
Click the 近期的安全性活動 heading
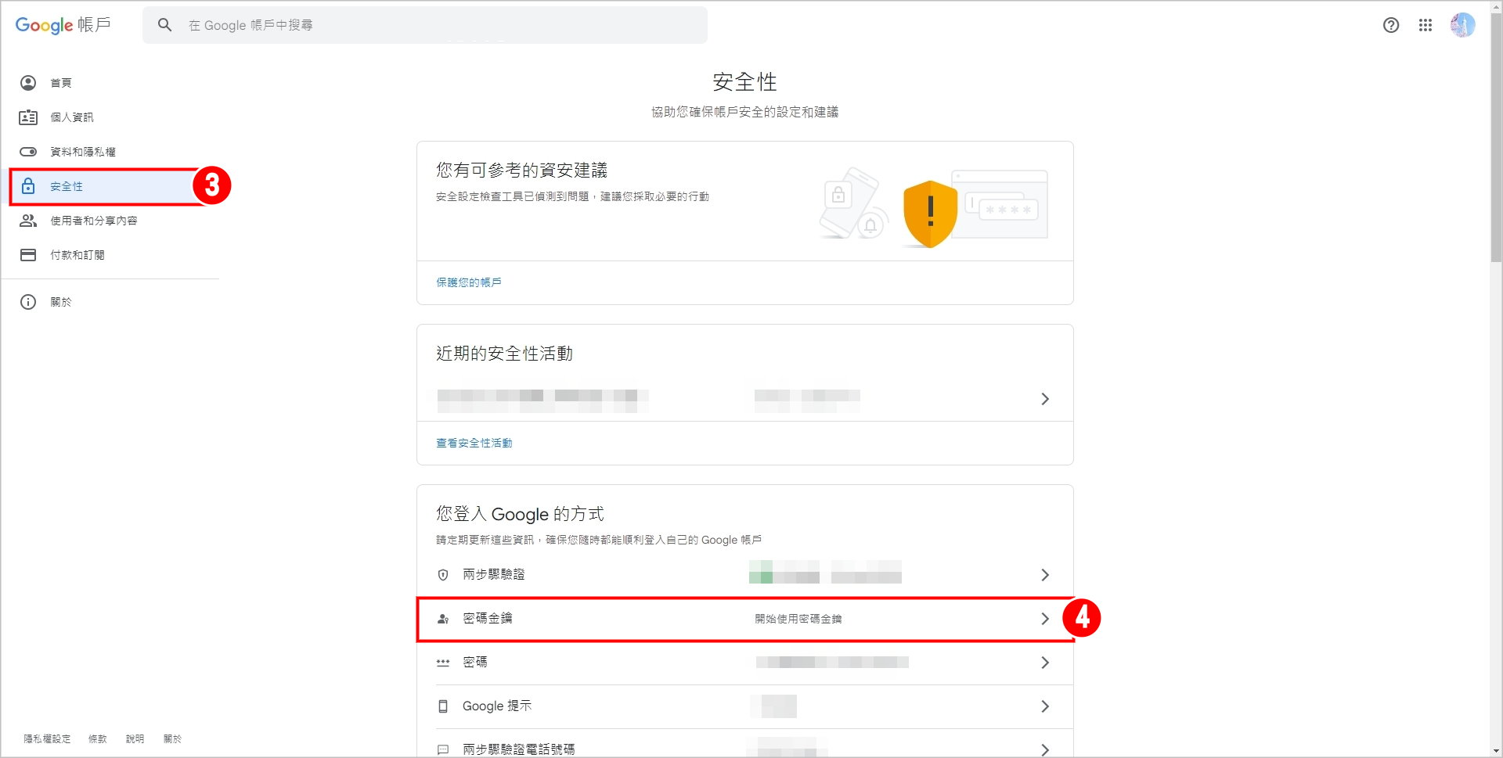click(504, 354)
